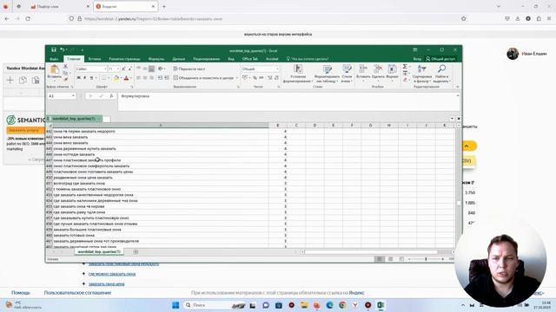Open Conditional Formatting menu
The image size is (556, 312).
tap(298, 74)
